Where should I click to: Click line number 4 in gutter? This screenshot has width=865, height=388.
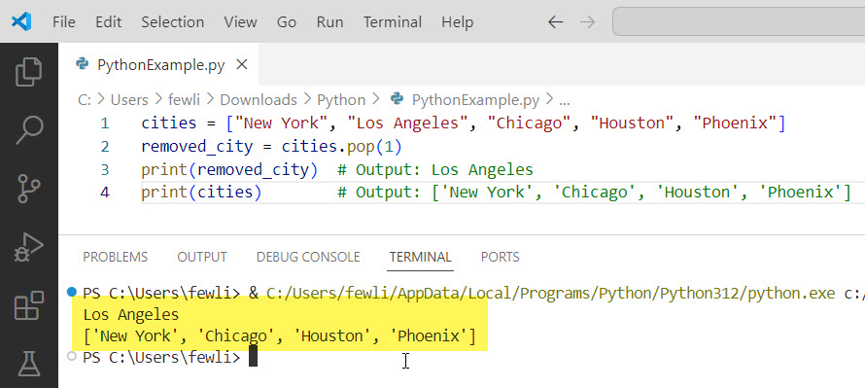pos(105,193)
